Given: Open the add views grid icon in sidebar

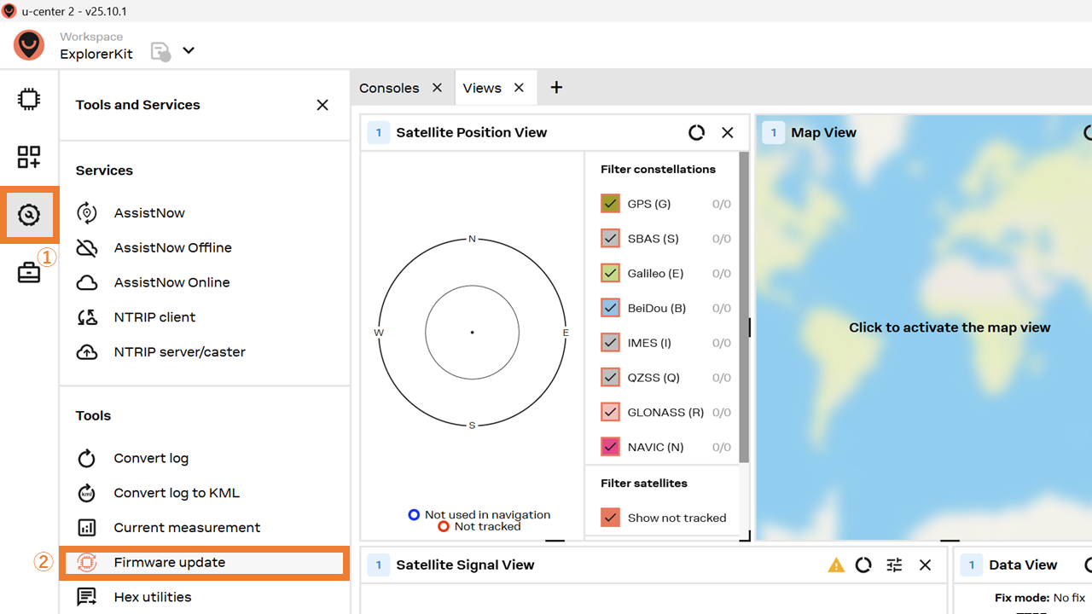Looking at the screenshot, I should [29, 157].
